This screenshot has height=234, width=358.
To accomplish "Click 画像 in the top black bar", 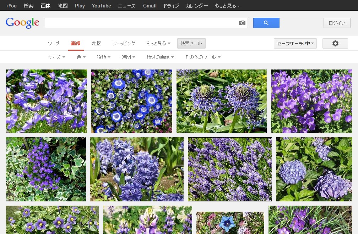I will 45,6.
